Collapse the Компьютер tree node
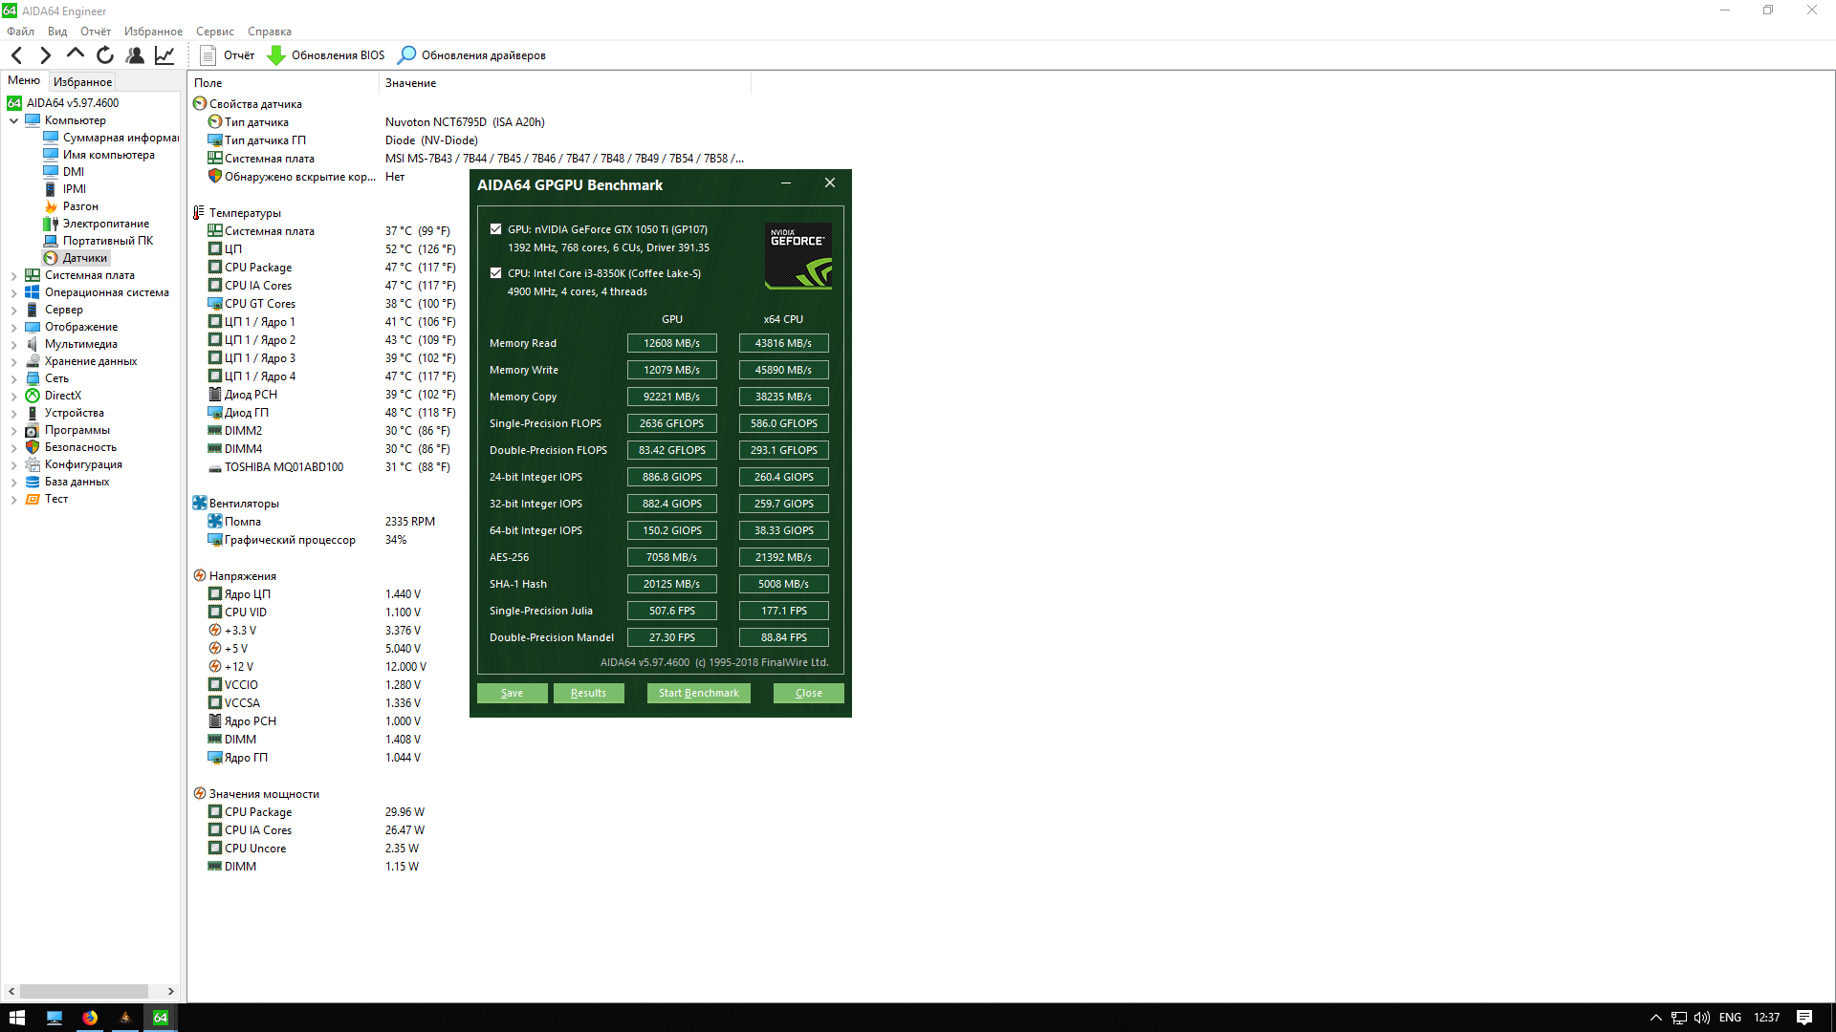This screenshot has width=1836, height=1032. point(13,120)
